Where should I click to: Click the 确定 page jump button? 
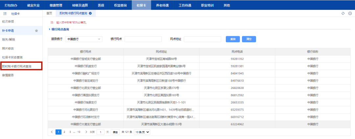[x=115, y=132]
